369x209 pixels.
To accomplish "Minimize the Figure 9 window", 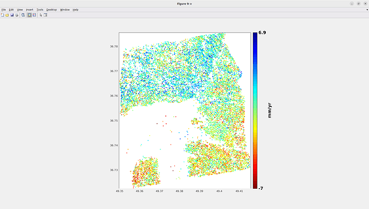I will click(x=352, y=4).
